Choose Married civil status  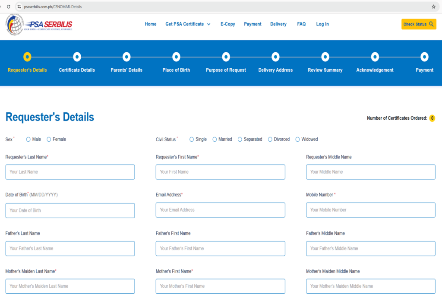coord(215,140)
